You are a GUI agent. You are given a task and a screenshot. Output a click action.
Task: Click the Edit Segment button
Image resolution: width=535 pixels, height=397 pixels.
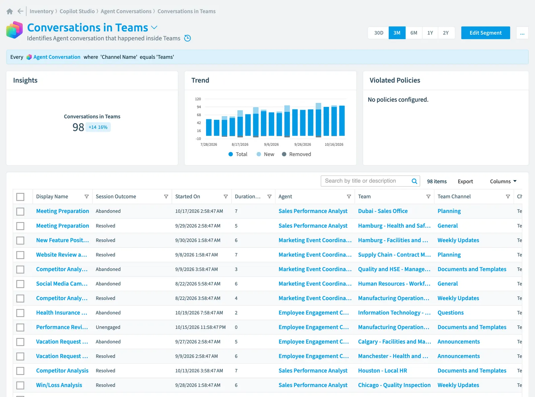tap(486, 33)
